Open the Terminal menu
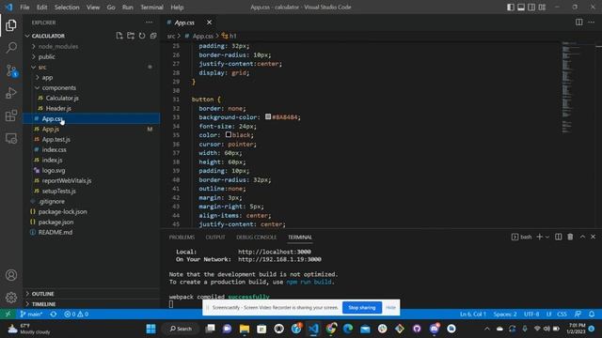 pos(151,7)
